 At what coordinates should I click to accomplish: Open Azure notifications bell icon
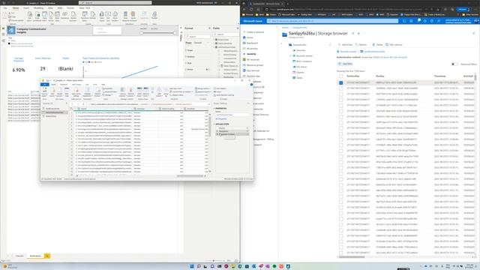(x=418, y=21)
